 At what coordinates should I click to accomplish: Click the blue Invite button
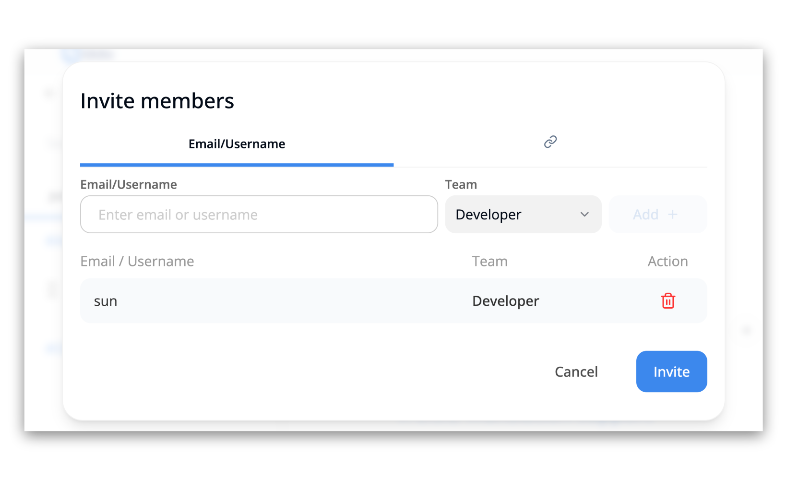(671, 372)
